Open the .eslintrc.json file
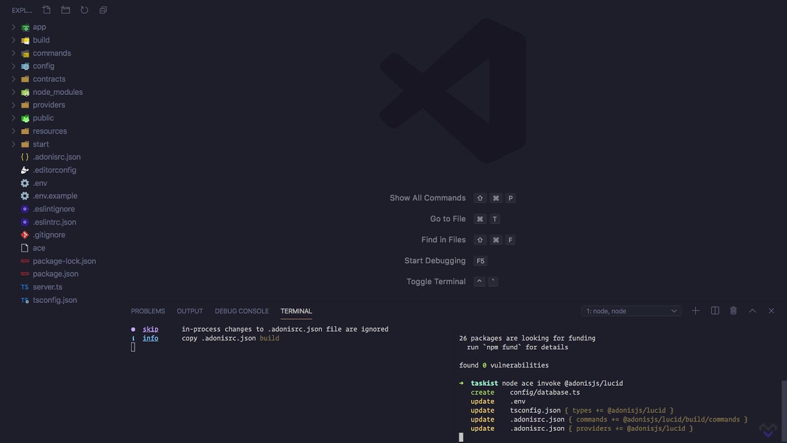This screenshot has width=787, height=443. (54, 222)
